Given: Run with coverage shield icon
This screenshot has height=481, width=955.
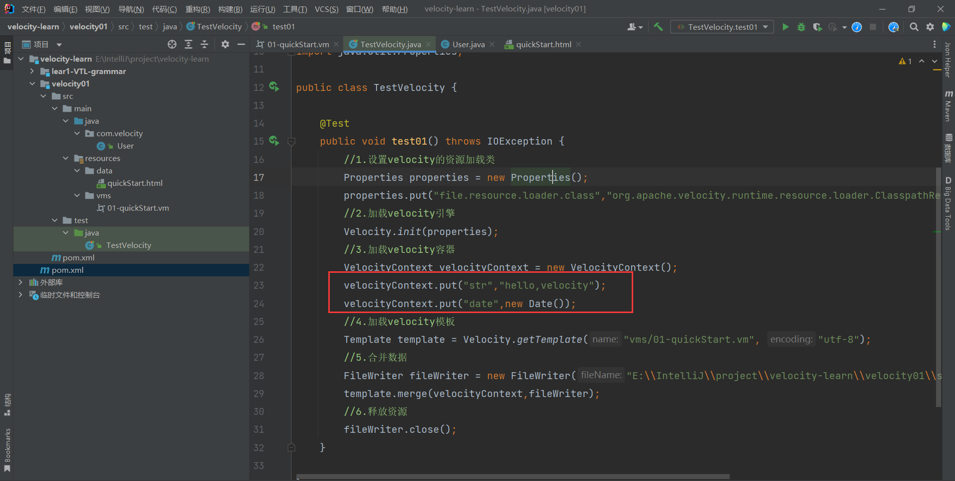Looking at the screenshot, I should [x=817, y=27].
